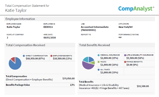Click the Benefits Package Value row
Image resolution: width=159 pixels, height=97 pixels.
click(40, 85)
